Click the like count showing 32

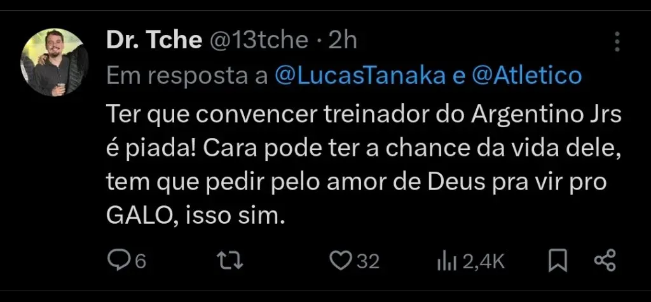368,261
